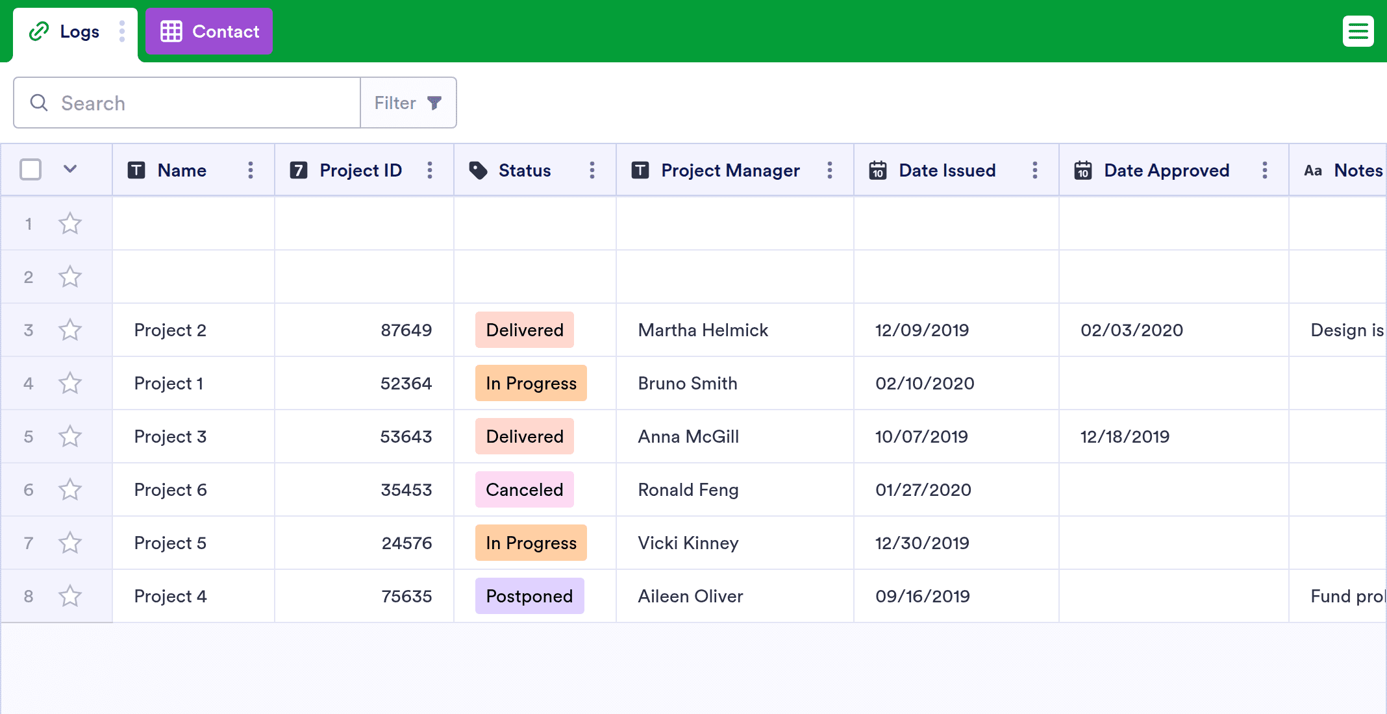Open Project Manager column options dots
The width and height of the screenshot is (1387, 714).
coord(830,170)
